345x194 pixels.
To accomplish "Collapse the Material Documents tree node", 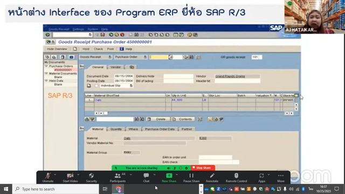I will coord(46,73).
